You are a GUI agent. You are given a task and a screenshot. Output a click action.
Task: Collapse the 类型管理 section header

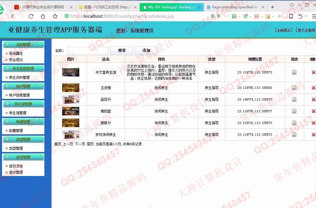(x=23, y=139)
